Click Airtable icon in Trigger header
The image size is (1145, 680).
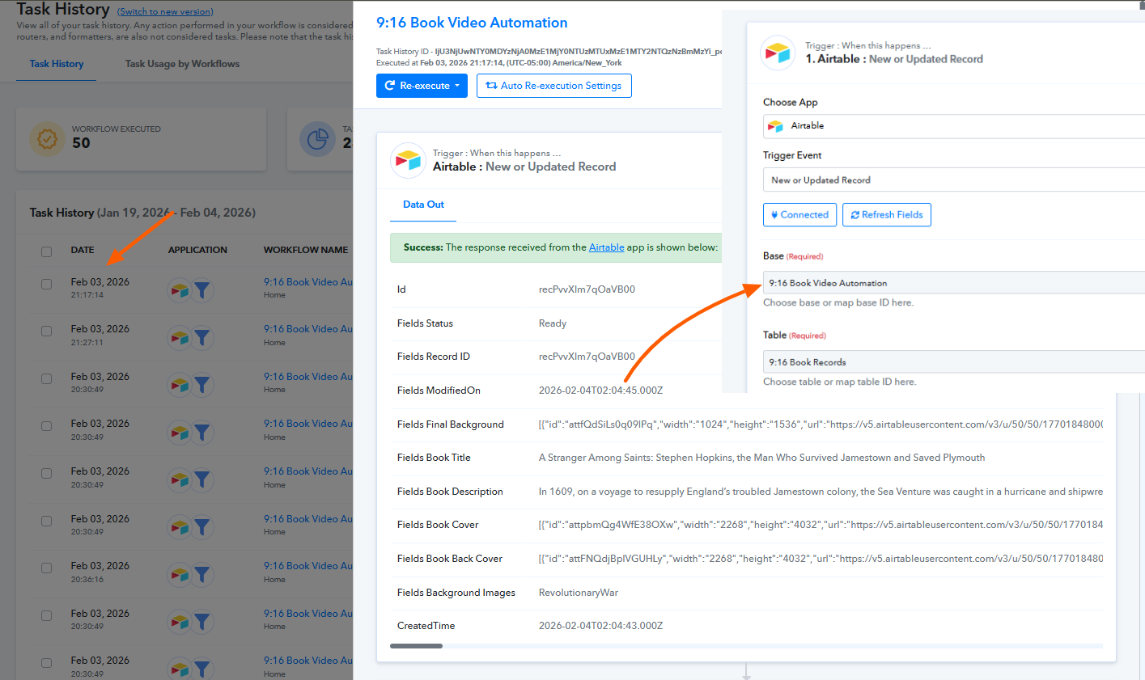coord(409,160)
